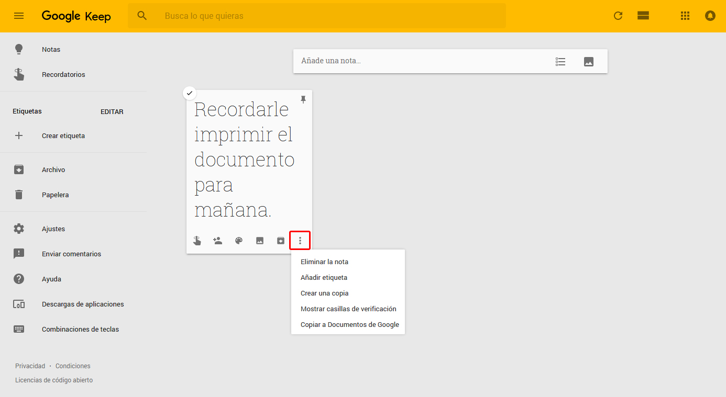
Task: Open Ayuda help
Action: coord(51,279)
